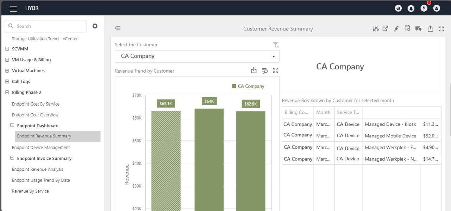
Task: Open Endpoint Cost By Service
Action: 36,104
